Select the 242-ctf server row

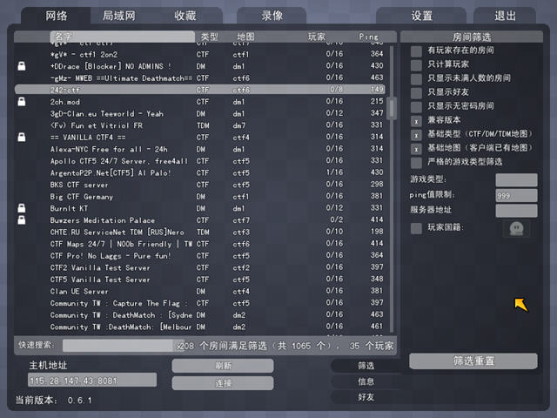(x=199, y=90)
